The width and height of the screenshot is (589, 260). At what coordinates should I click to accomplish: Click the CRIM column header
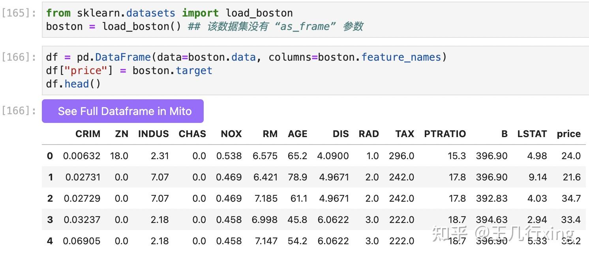pyautogui.click(x=88, y=134)
